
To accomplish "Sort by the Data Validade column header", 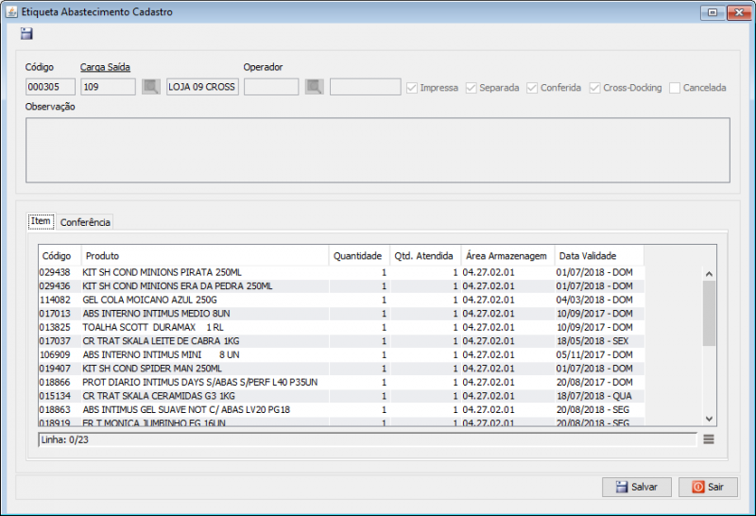I will tap(599, 255).
